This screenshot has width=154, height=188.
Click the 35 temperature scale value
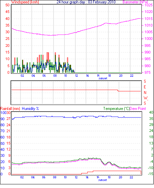(151, 119)
